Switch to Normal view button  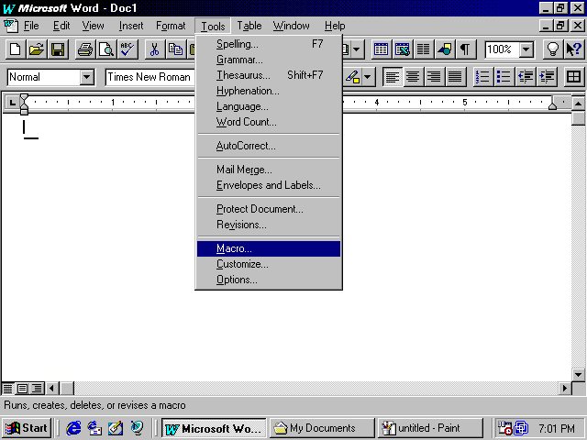click(x=8, y=389)
